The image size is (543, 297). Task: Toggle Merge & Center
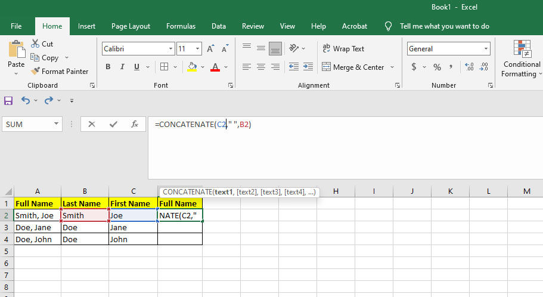tap(353, 67)
